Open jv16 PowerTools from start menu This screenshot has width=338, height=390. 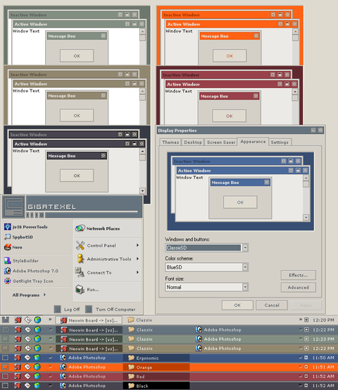pos(26,227)
